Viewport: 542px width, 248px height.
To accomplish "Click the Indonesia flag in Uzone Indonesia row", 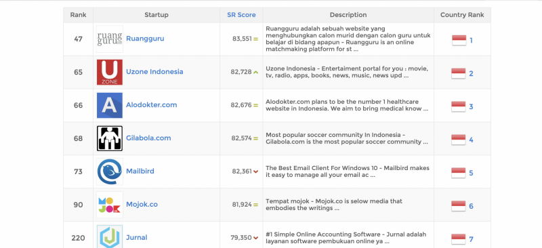I will tap(459, 74).
